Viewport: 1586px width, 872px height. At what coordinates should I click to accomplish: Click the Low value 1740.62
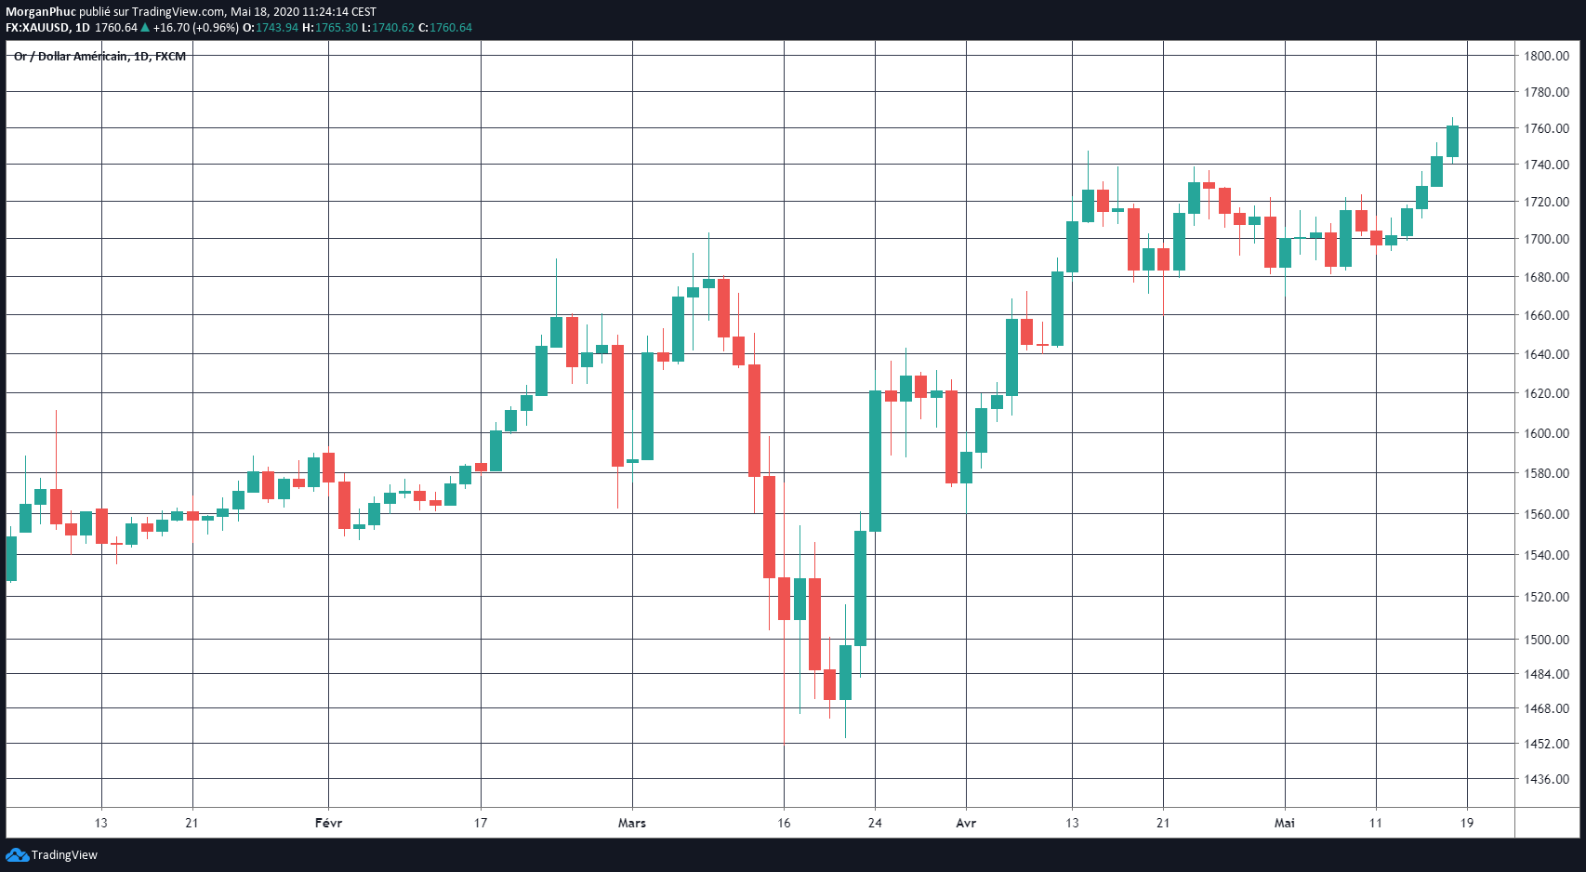(x=393, y=28)
